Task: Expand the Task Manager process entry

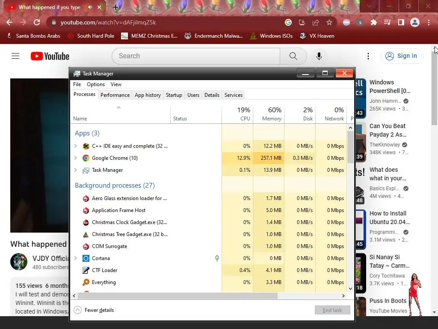Action: [75, 170]
